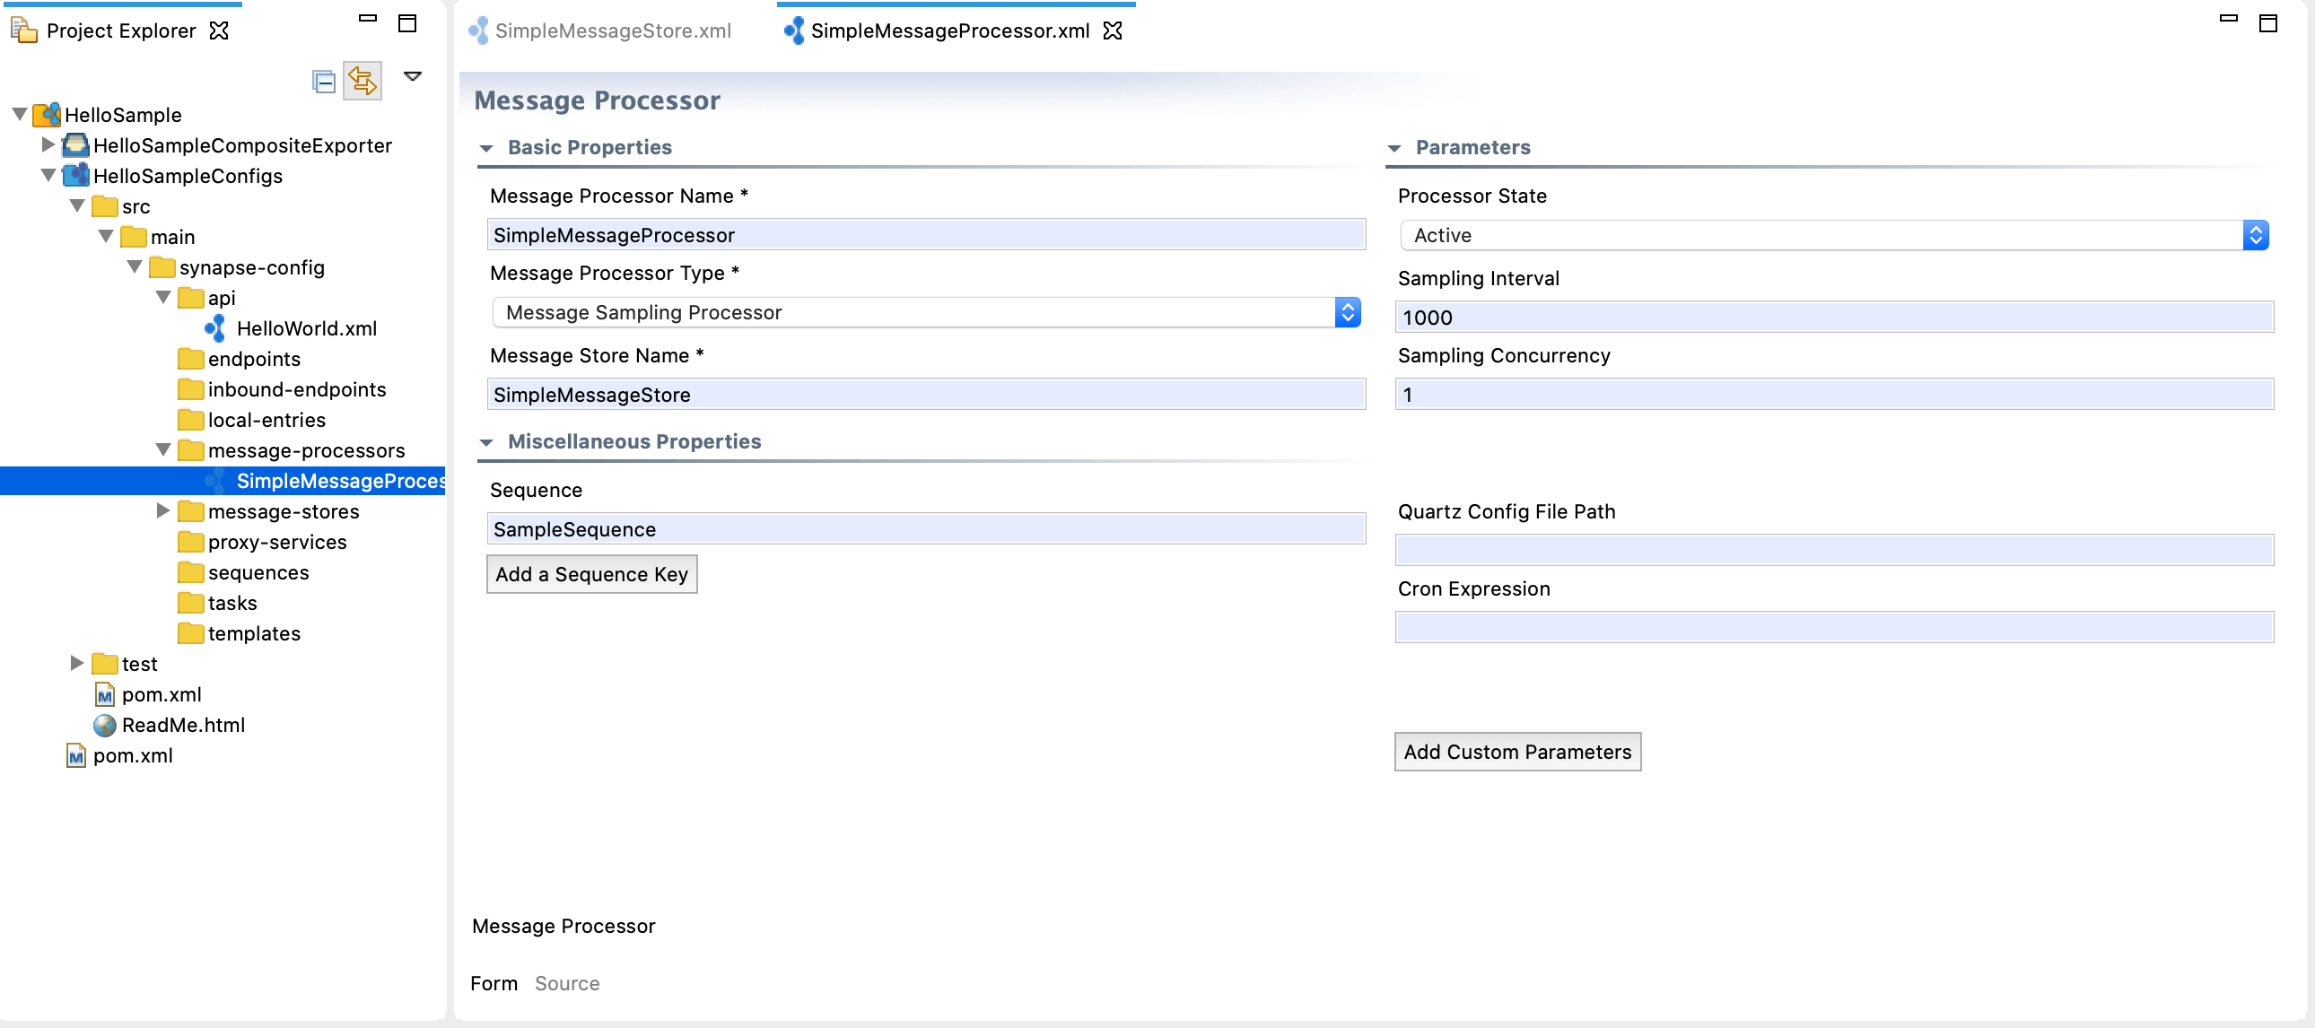
Task: Switch to the Source view tab
Action: tap(566, 983)
